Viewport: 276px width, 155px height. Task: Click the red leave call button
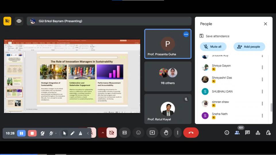[x=191, y=133]
